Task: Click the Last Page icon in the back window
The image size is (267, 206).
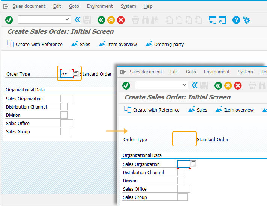Action: click(198, 20)
